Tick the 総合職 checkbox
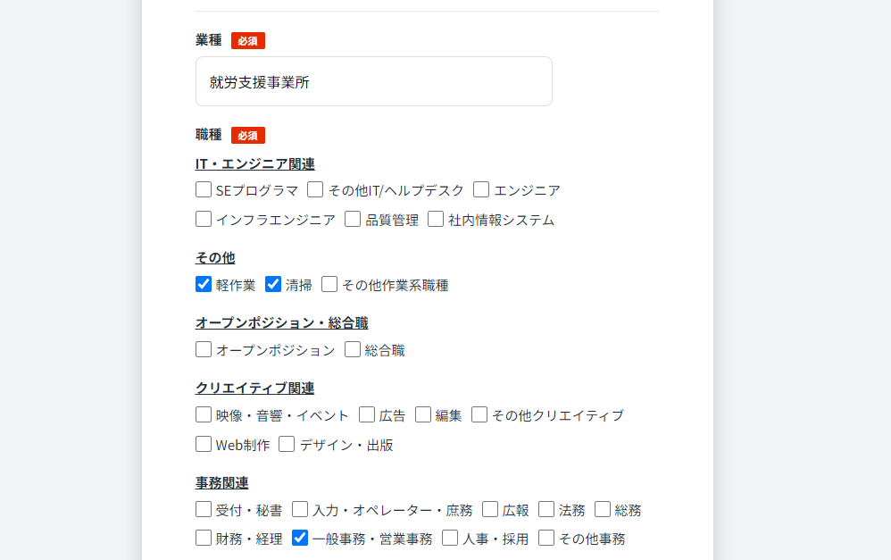This screenshot has height=560, width=891. 353,349
